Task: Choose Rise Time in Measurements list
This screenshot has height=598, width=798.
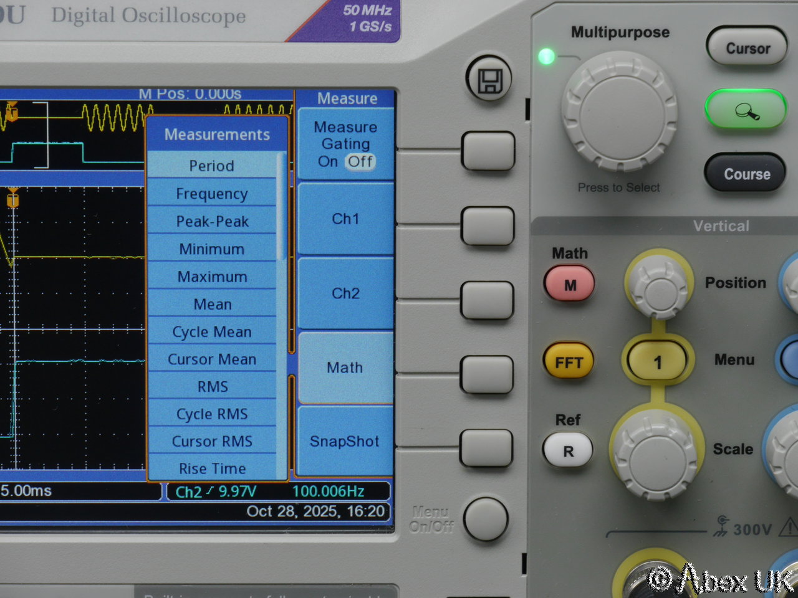Action: [212, 468]
